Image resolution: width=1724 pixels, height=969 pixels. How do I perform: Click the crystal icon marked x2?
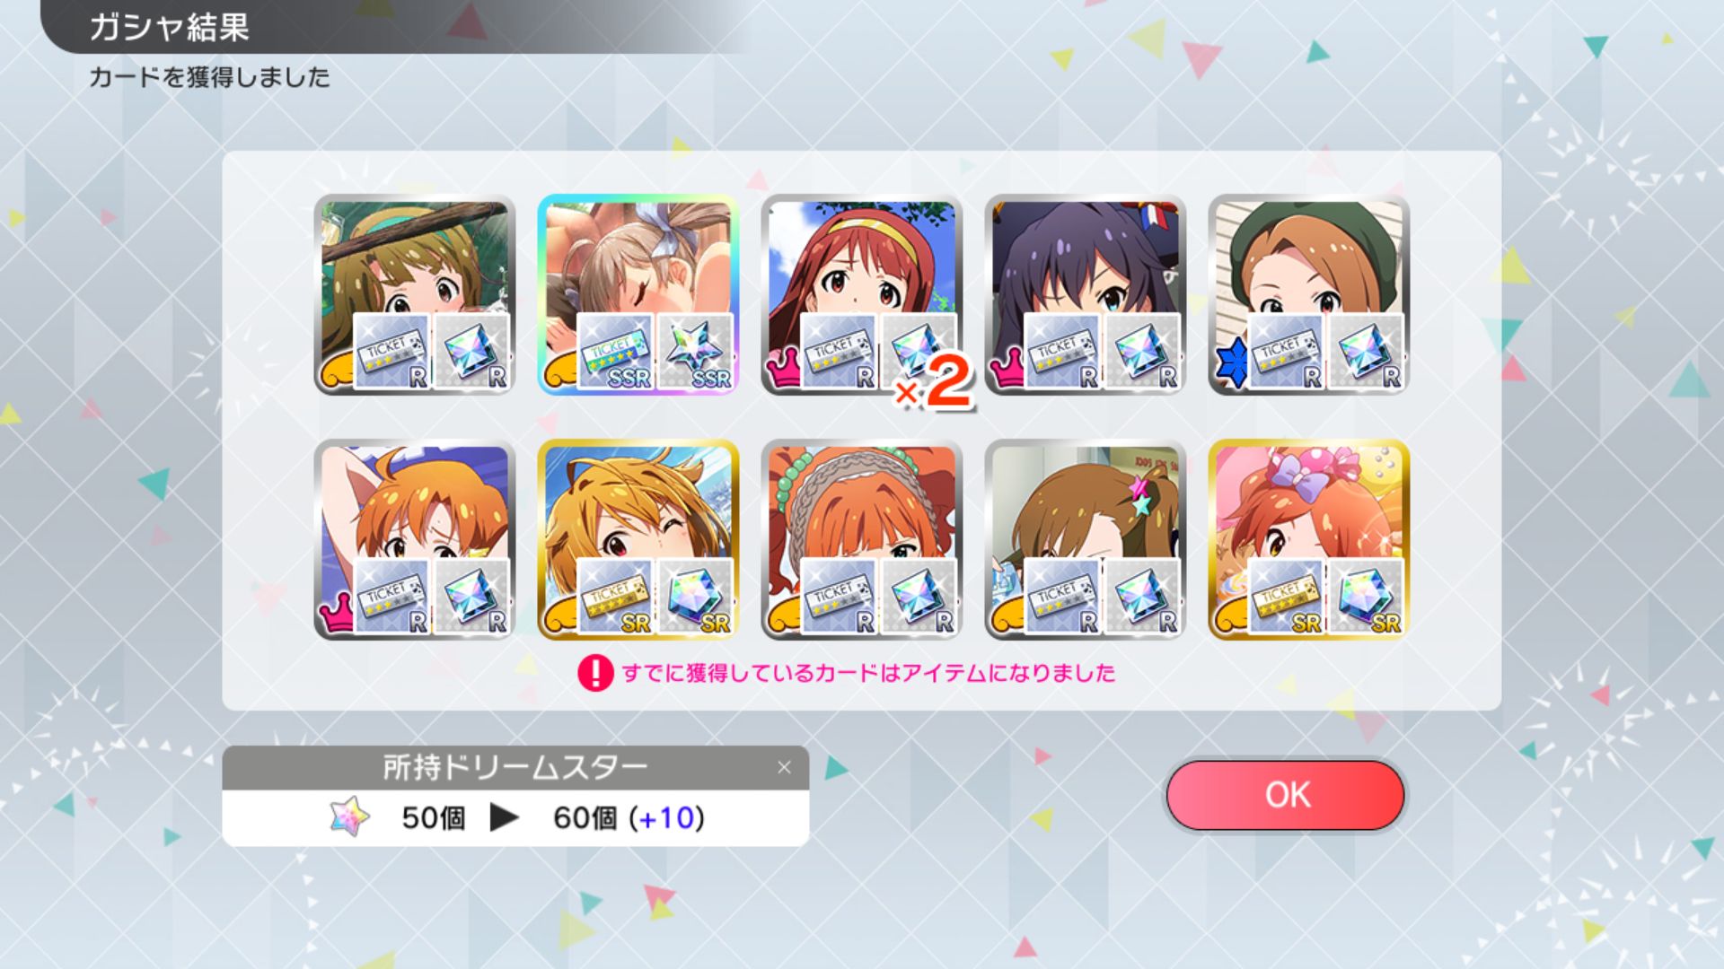(x=918, y=352)
